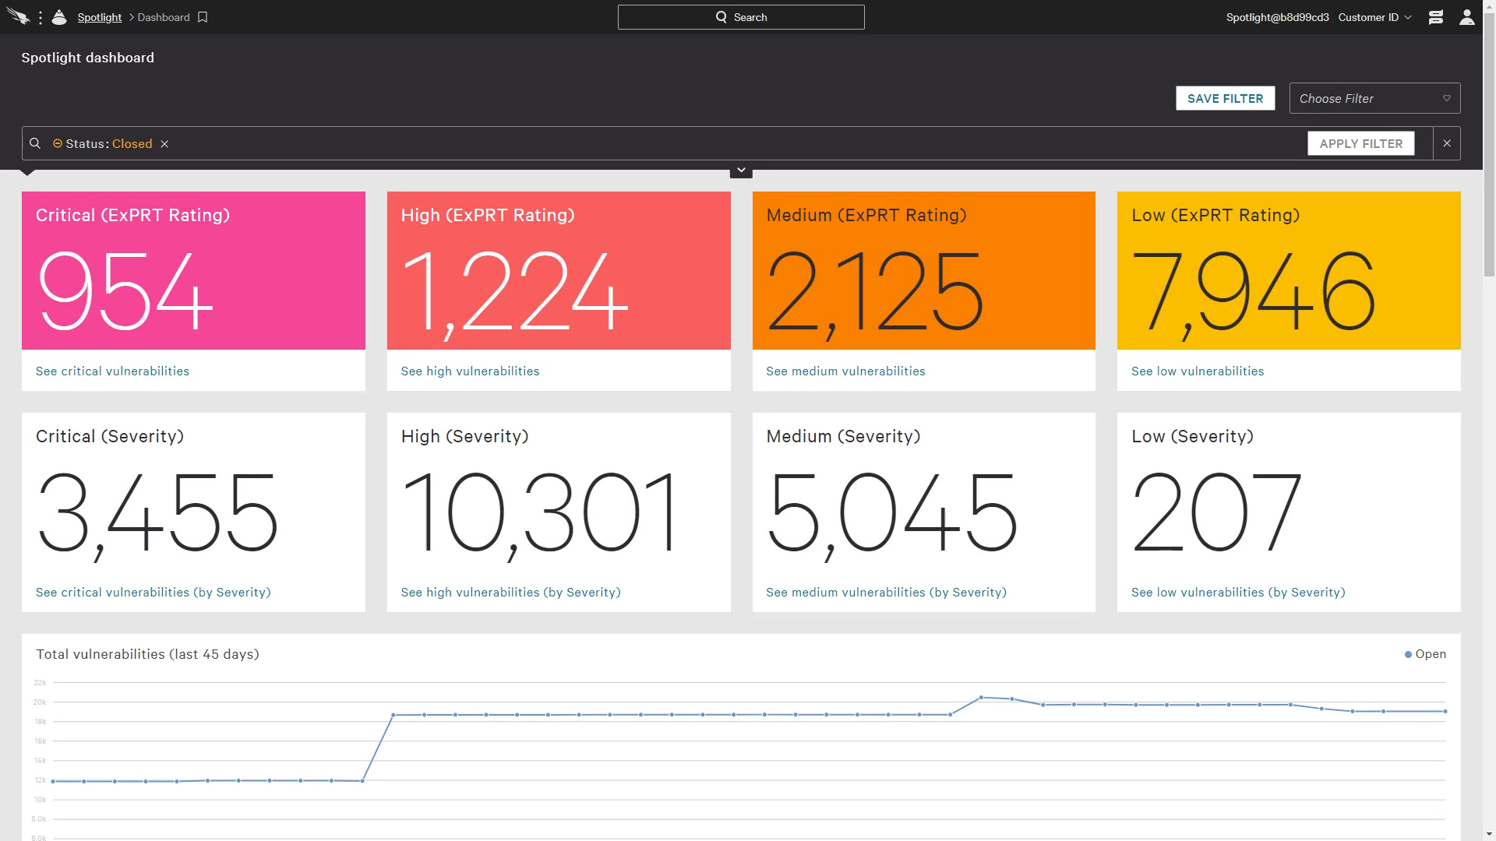Image resolution: width=1496 pixels, height=841 pixels.
Task: Open See low vulnerabilities (by Severity)
Action: pyautogui.click(x=1238, y=593)
